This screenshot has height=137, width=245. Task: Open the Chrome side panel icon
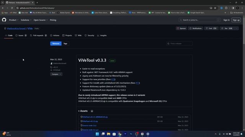pos(233,8)
